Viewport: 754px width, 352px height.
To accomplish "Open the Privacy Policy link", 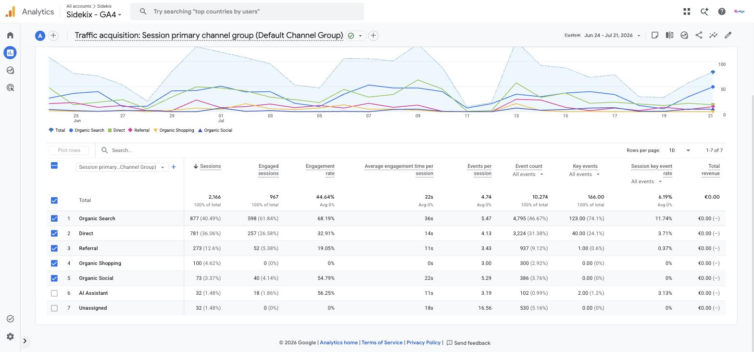I will point(423,343).
